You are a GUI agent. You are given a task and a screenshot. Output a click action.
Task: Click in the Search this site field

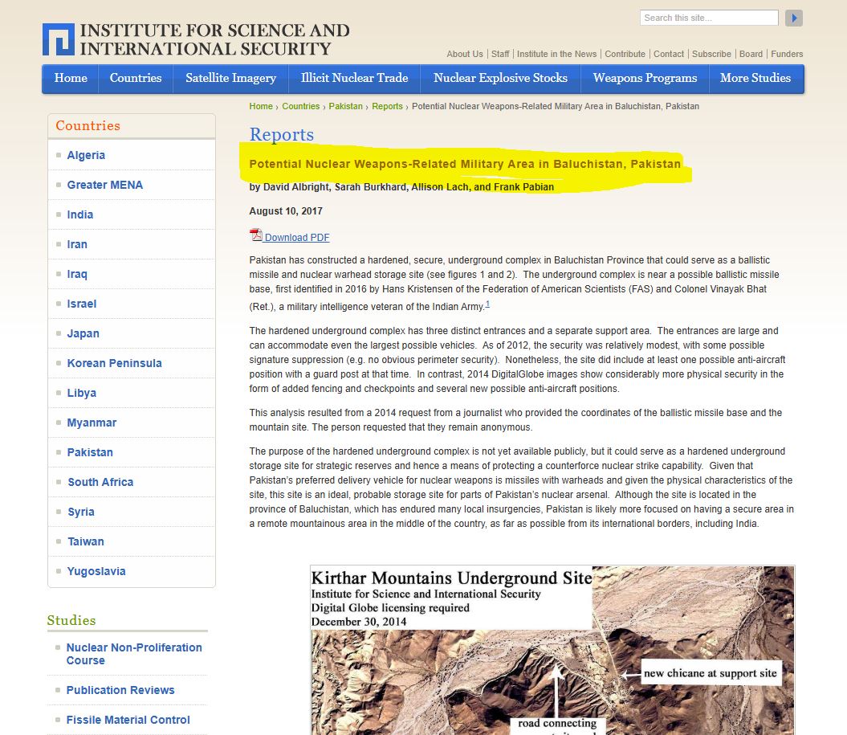coord(709,18)
